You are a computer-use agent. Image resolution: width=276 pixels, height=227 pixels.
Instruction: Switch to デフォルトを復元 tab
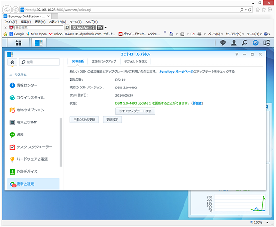tap(135, 61)
